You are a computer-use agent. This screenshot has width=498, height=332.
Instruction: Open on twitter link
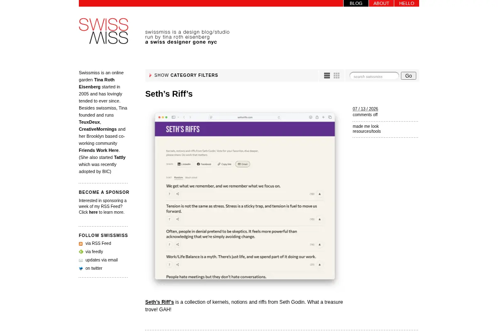(94, 269)
